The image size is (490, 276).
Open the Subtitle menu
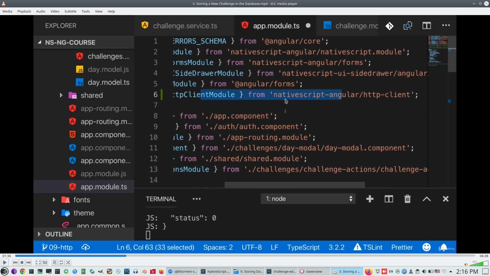click(x=70, y=11)
